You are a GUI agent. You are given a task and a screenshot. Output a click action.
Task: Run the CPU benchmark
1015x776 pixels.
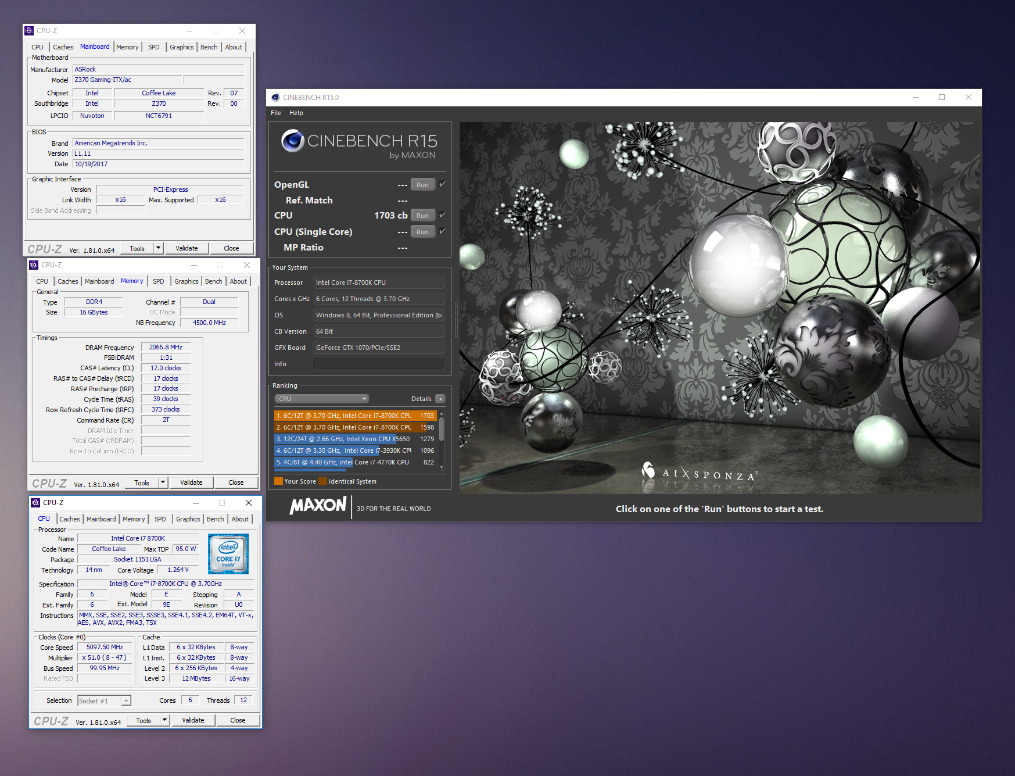[x=422, y=216]
